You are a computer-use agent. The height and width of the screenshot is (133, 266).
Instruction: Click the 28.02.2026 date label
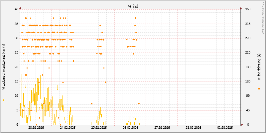click(x=193, y=127)
